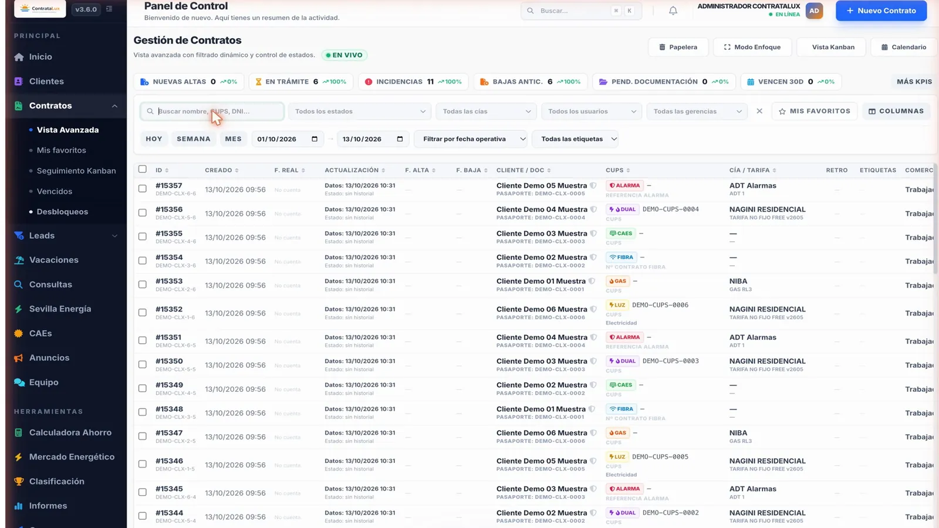Click the AD user avatar

coord(814,11)
